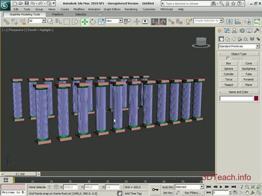This screenshot has height=196, width=262.
Task: Activate the Select and Move tool
Action: (x=85, y=22)
